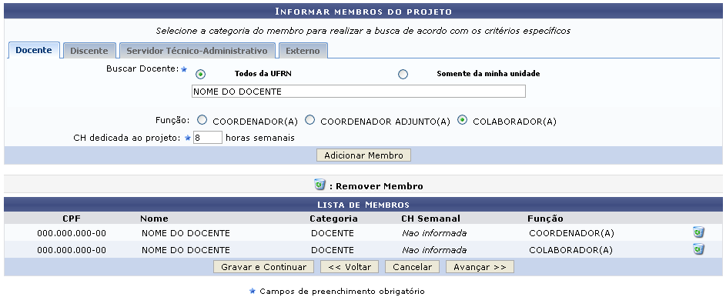Click the Categoria column header

(x=333, y=219)
